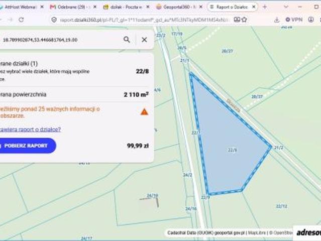Expand the tab list dropdown chevron
The image size is (321, 241).
pyautogui.click(x=286, y=7)
